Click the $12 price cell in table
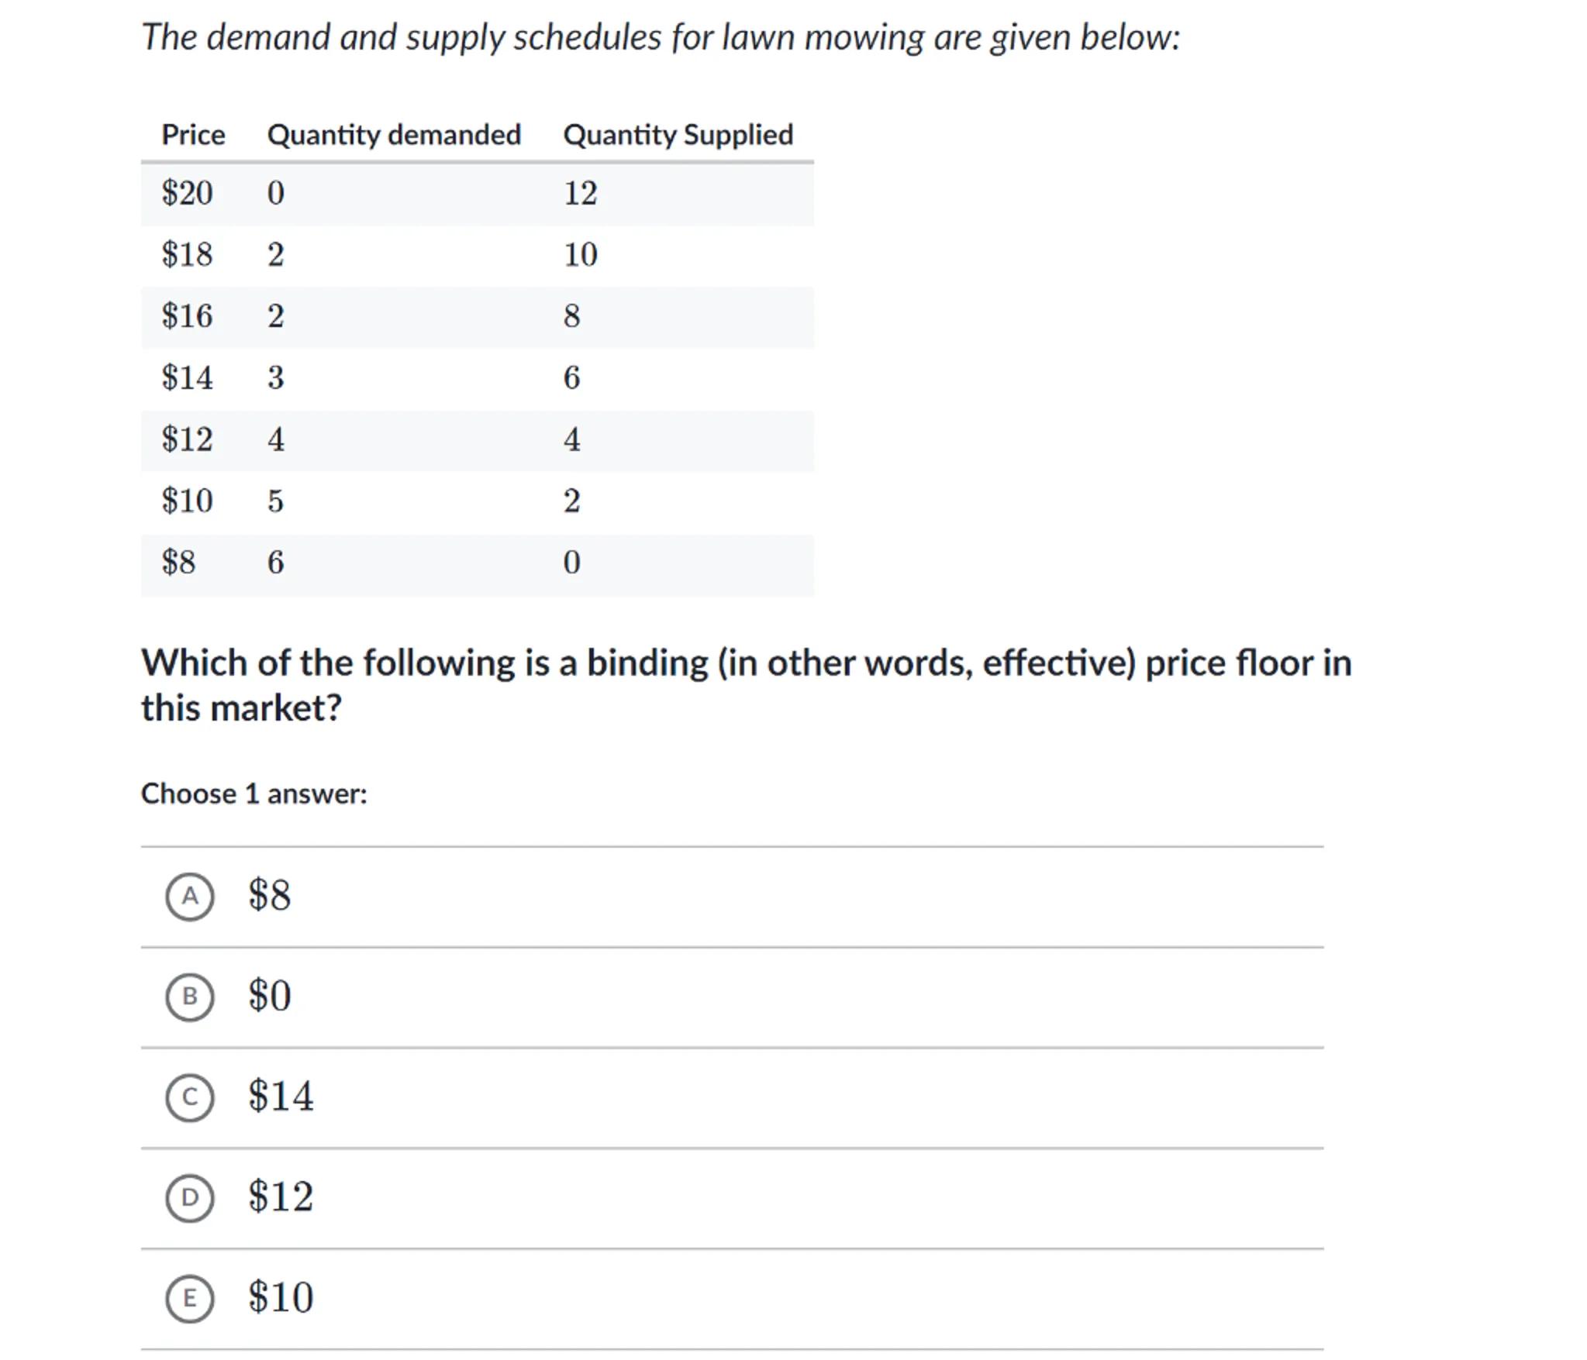This screenshot has width=1587, height=1360. 187,439
